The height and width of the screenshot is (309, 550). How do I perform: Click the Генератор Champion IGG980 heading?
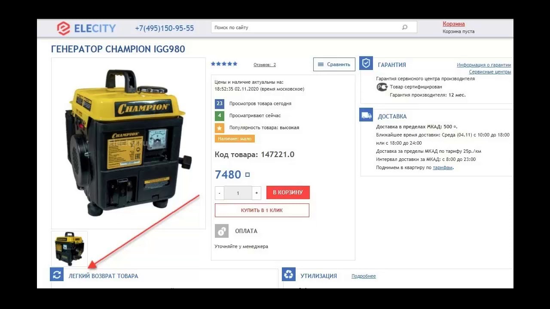[118, 49]
